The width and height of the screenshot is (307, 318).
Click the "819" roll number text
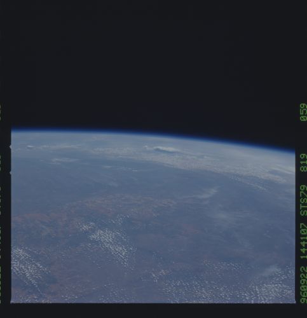pos(303,163)
